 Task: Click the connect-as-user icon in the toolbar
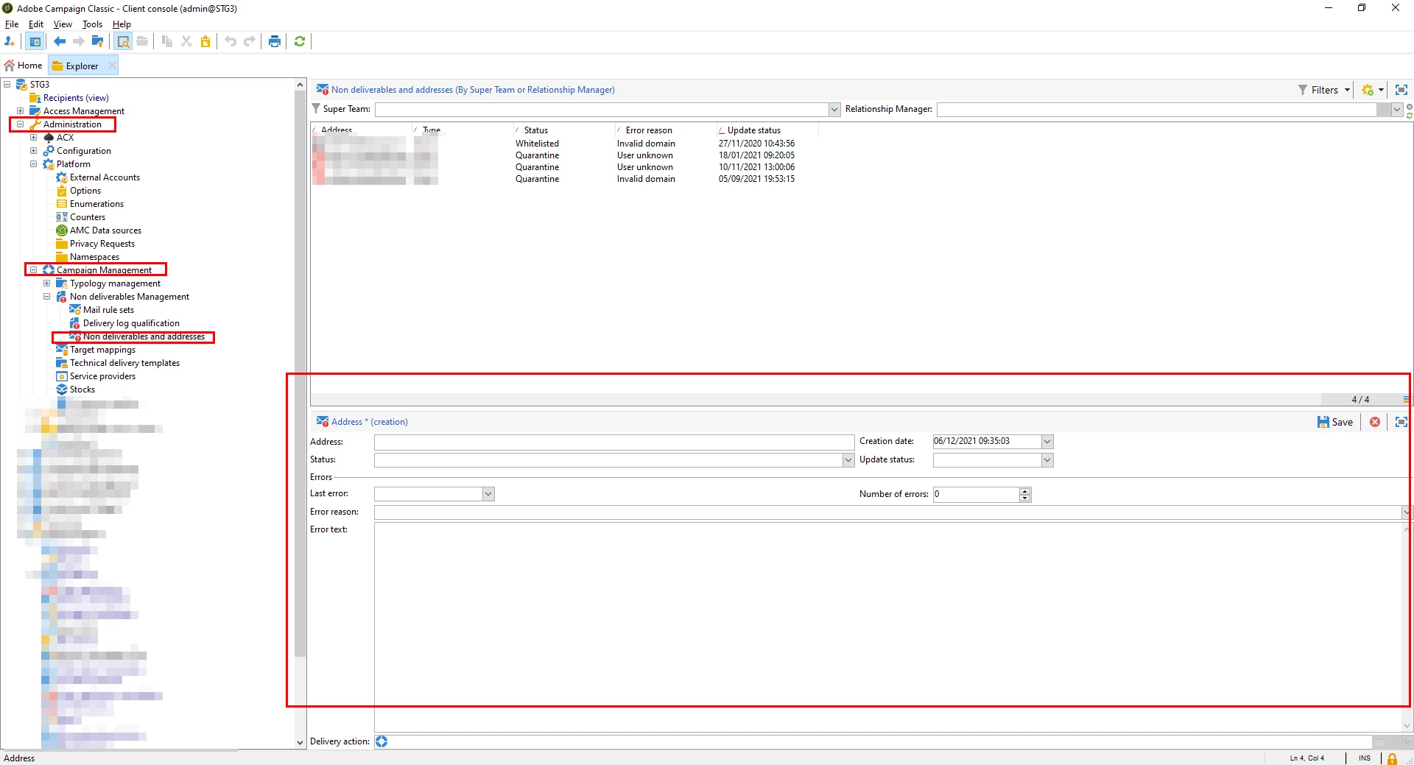[10, 41]
